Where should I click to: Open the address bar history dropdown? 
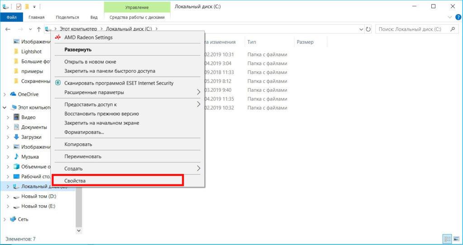pyautogui.click(x=361, y=29)
